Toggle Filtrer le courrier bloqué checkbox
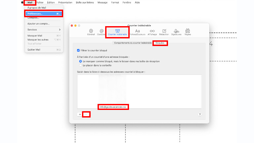Image resolution: width=254 pixels, height=143 pixels. (78, 50)
